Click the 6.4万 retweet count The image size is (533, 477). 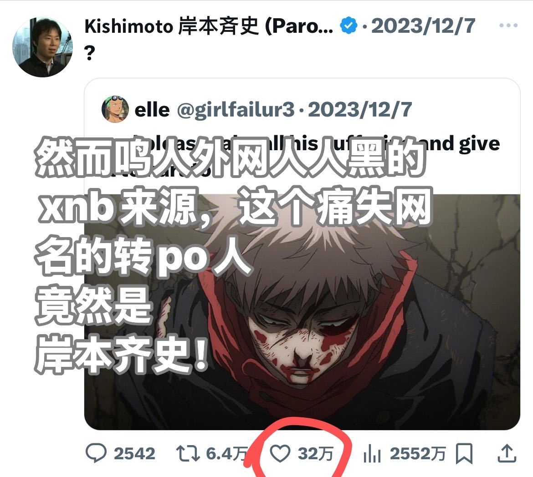(227, 453)
